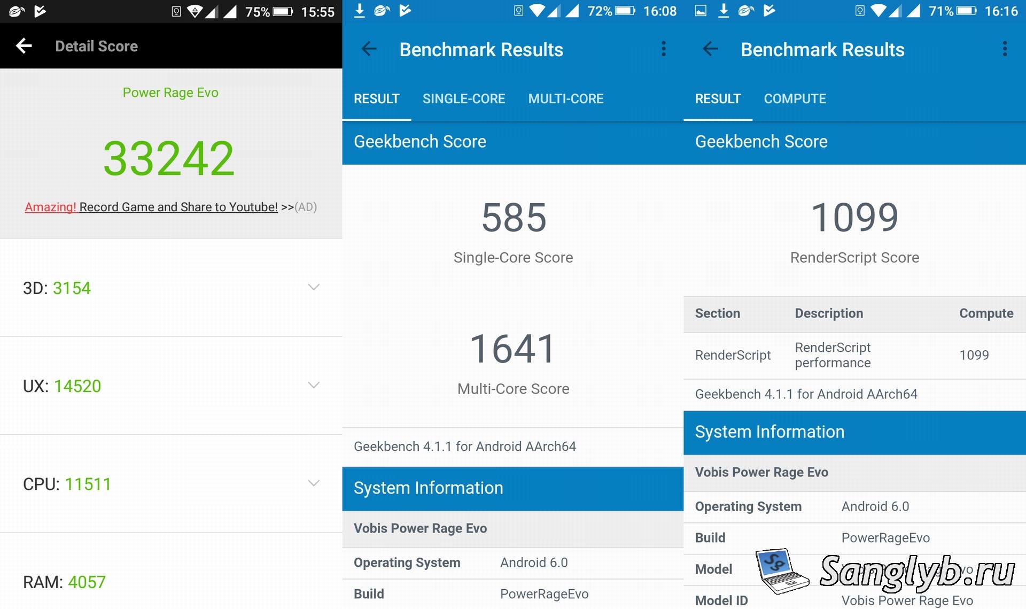The width and height of the screenshot is (1026, 609).
Task: Tap System Information header in right screen
Action: point(854,432)
